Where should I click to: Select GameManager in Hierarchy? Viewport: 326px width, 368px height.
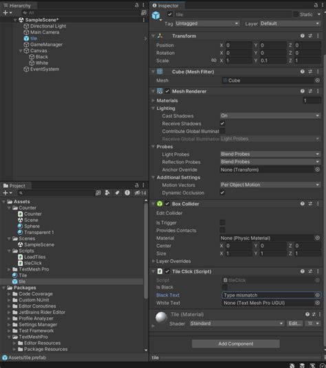(x=46, y=45)
